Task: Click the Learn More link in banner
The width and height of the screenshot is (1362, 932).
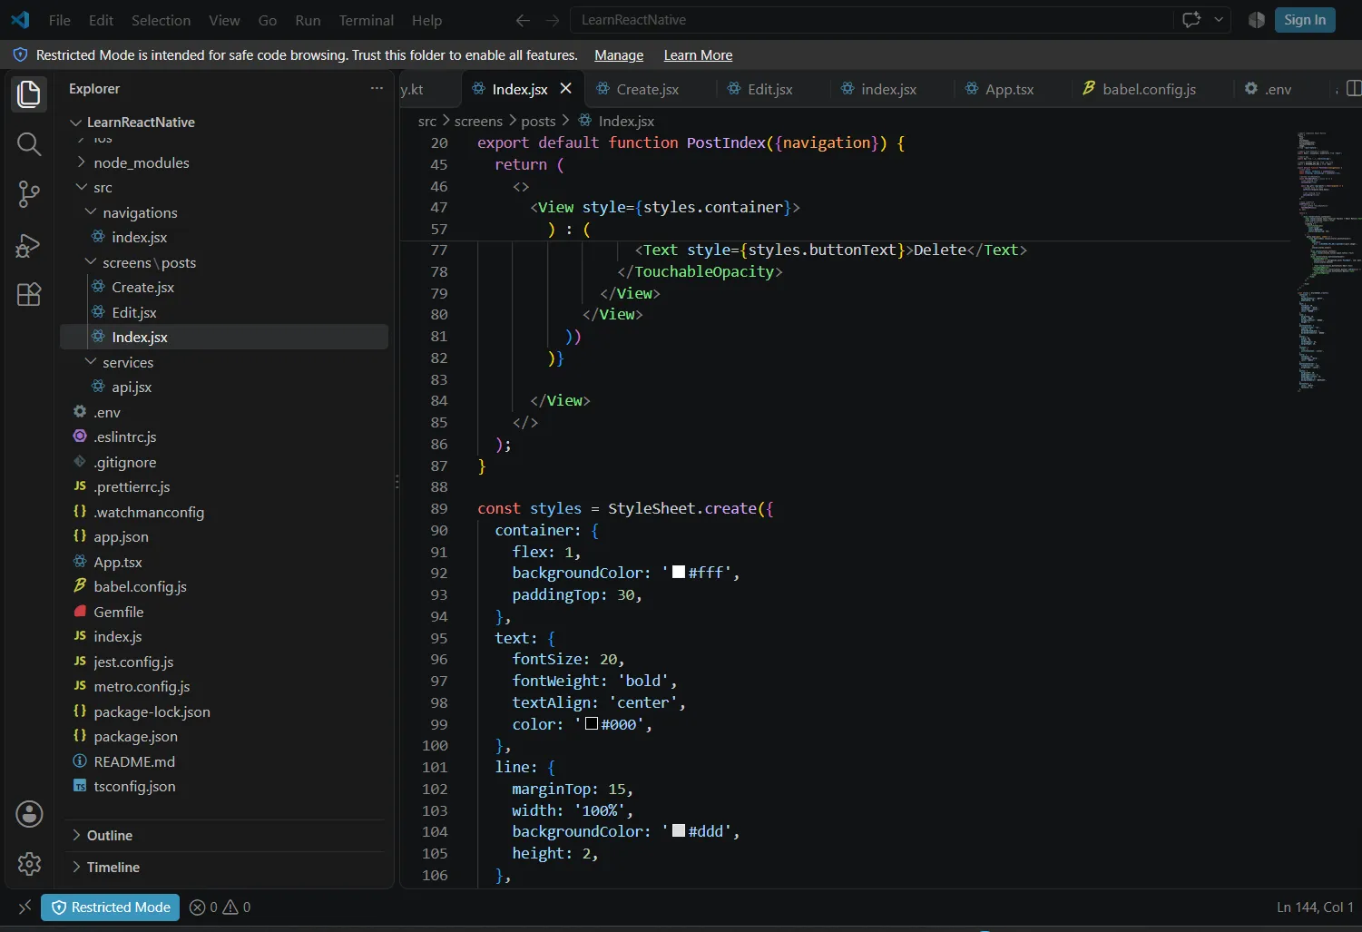Action: (x=698, y=55)
